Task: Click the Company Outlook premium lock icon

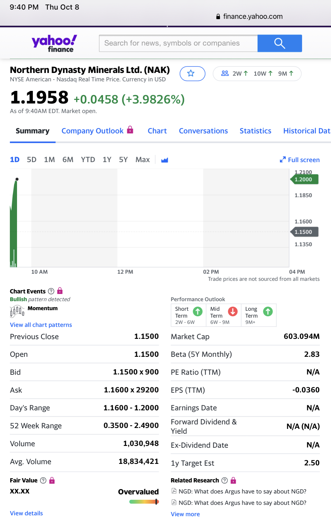Action: click(130, 130)
